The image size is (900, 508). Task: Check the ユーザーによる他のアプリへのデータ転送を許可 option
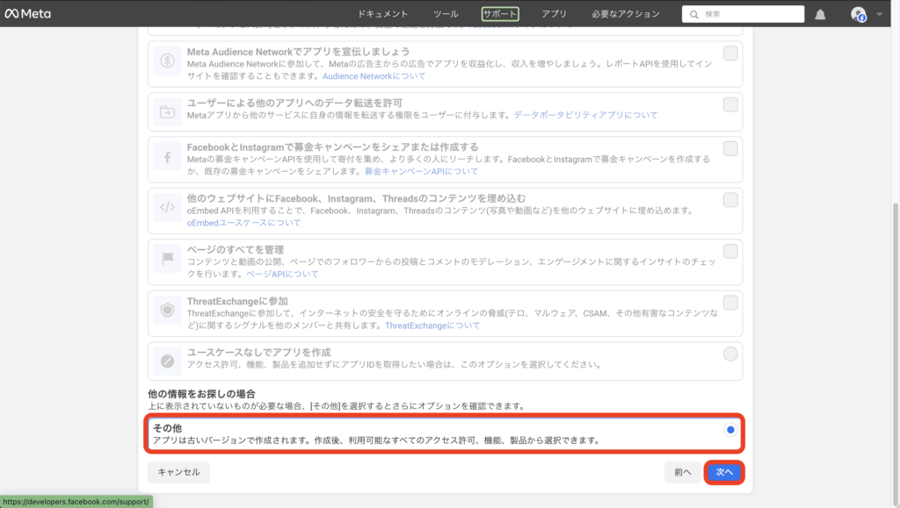[730, 104]
